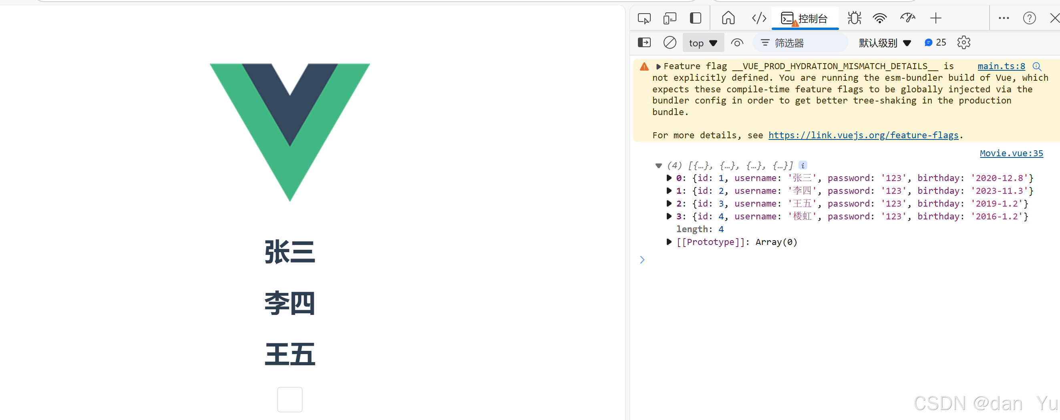1060x420 pixels.
Task: Click the warning triangle icon in console
Action: (x=644, y=67)
